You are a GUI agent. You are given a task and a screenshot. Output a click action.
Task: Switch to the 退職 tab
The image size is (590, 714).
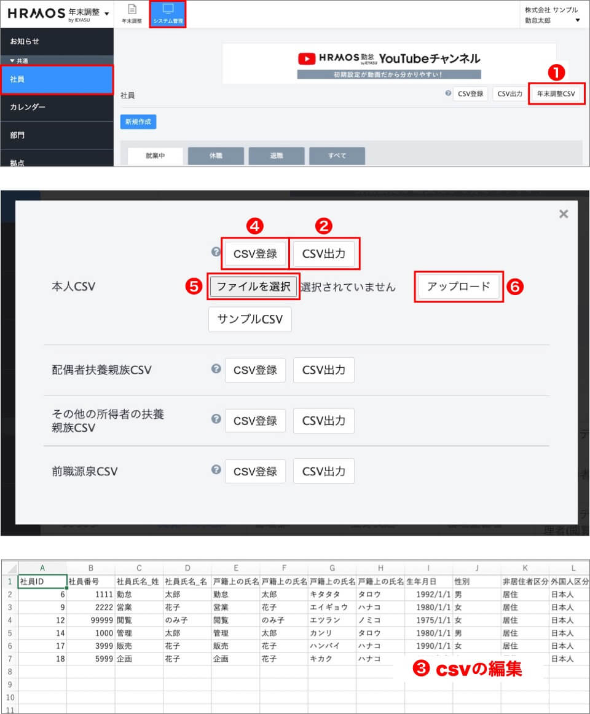click(x=276, y=156)
